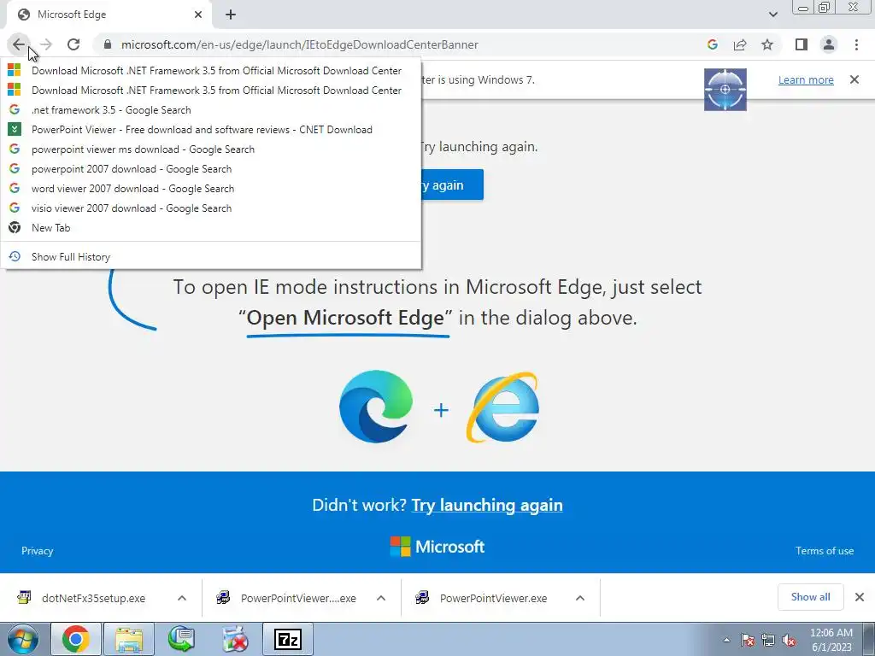
Task: View site info via padlock icon
Action: [108, 44]
